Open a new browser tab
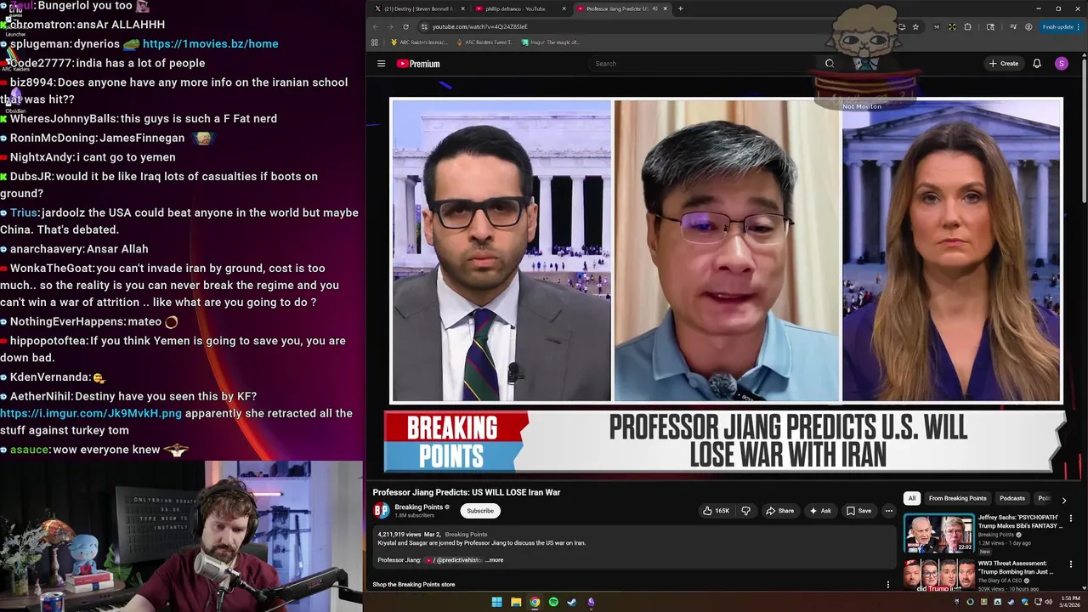The image size is (1088, 612). 680,8
